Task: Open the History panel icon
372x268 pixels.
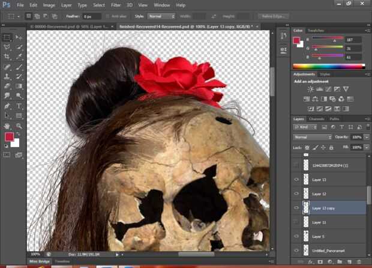Action: [284, 36]
